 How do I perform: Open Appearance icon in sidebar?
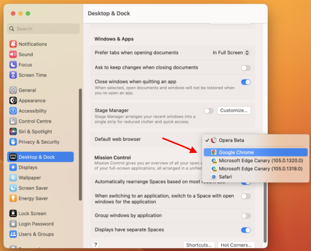point(13,100)
